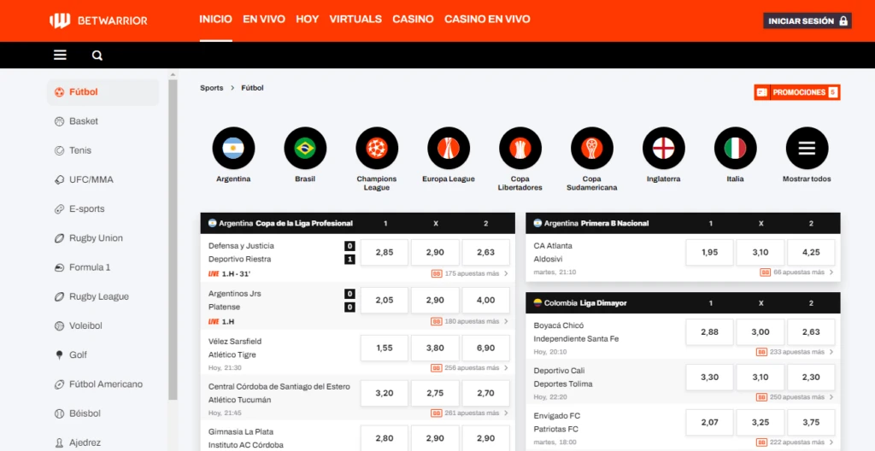Open Copa Sudamericana circle icon
Screen dimensions: 875x451
tap(592, 148)
